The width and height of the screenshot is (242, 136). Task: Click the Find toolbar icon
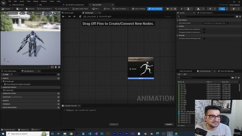point(107,9)
